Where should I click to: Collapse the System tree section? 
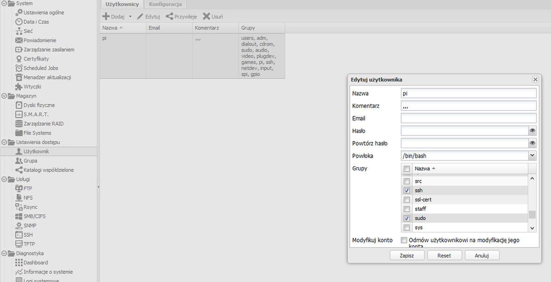coord(4,4)
